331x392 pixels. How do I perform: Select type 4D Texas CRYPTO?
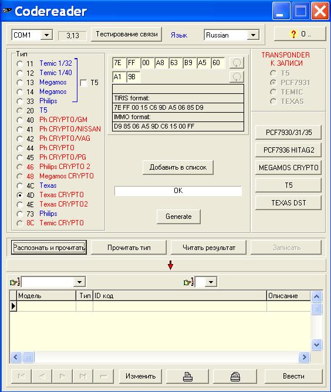point(20,195)
